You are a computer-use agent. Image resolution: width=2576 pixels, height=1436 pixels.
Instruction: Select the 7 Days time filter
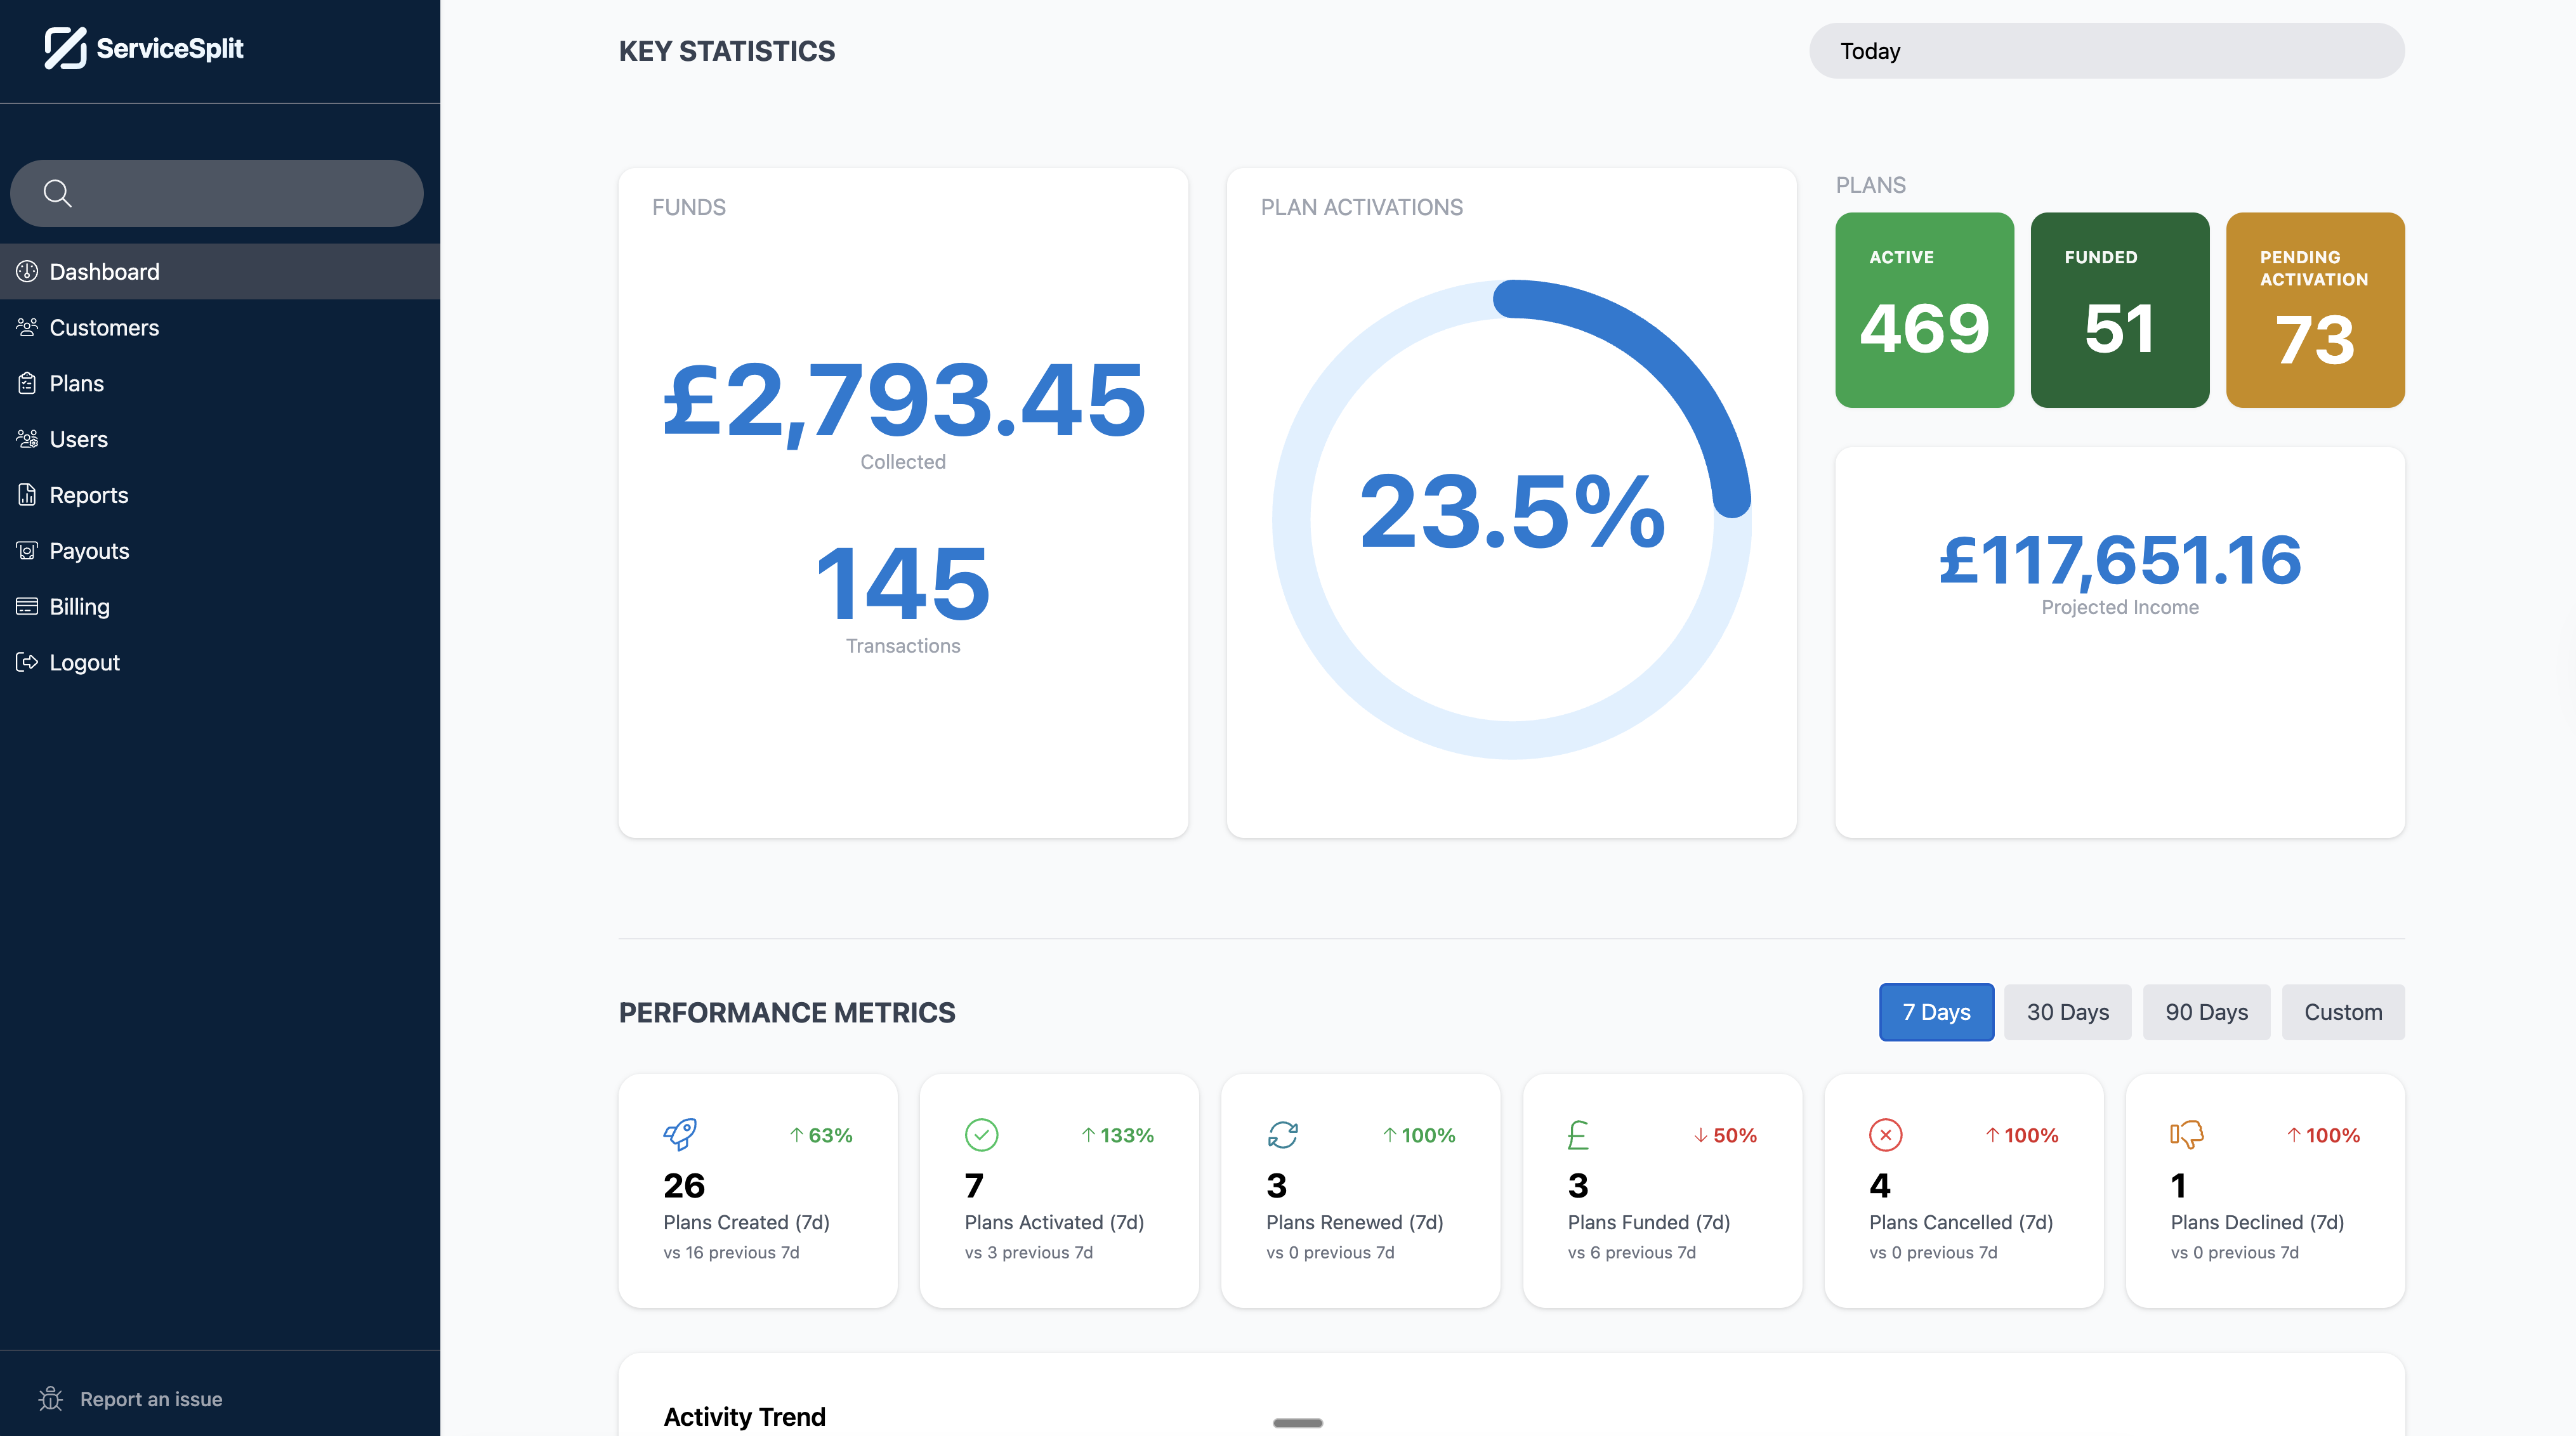[x=1936, y=1012]
